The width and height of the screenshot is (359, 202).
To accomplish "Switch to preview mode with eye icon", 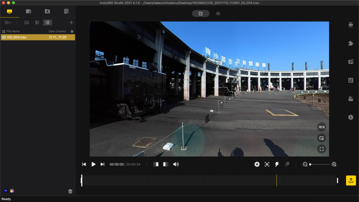I will click(218, 13).
